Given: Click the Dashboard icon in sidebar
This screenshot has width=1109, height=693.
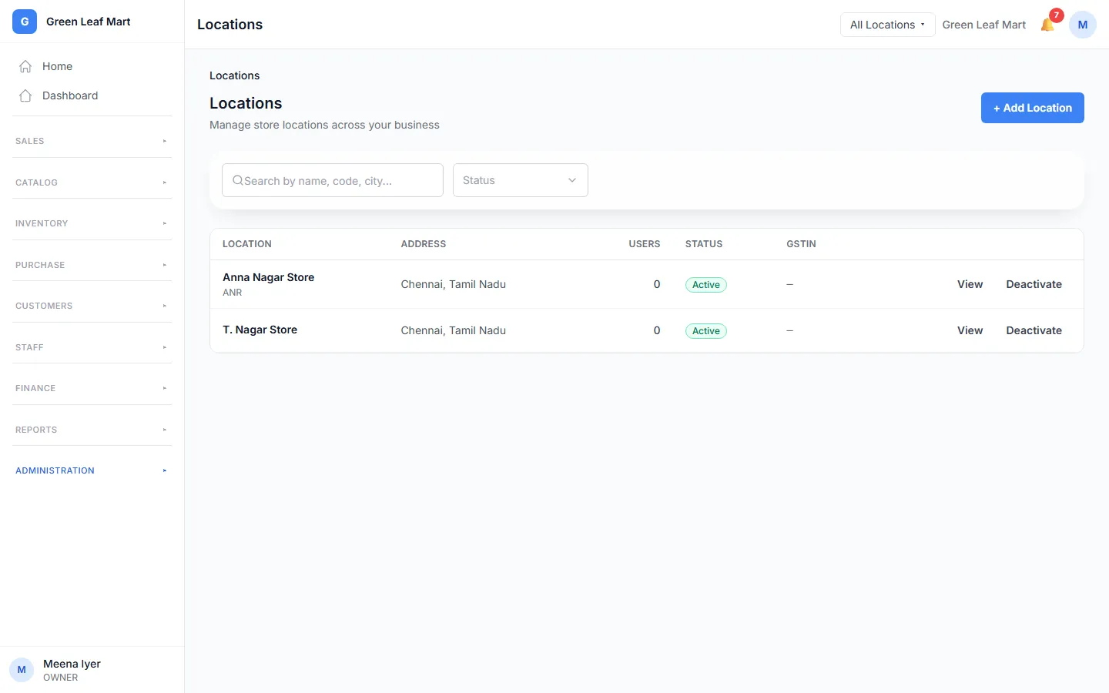Looking at the screenshot, I should pos(25,95).
